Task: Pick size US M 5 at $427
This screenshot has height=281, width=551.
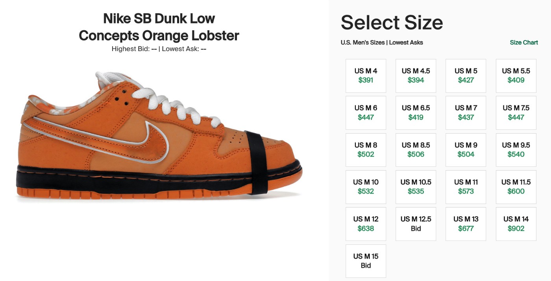Action: pos(466,76)
